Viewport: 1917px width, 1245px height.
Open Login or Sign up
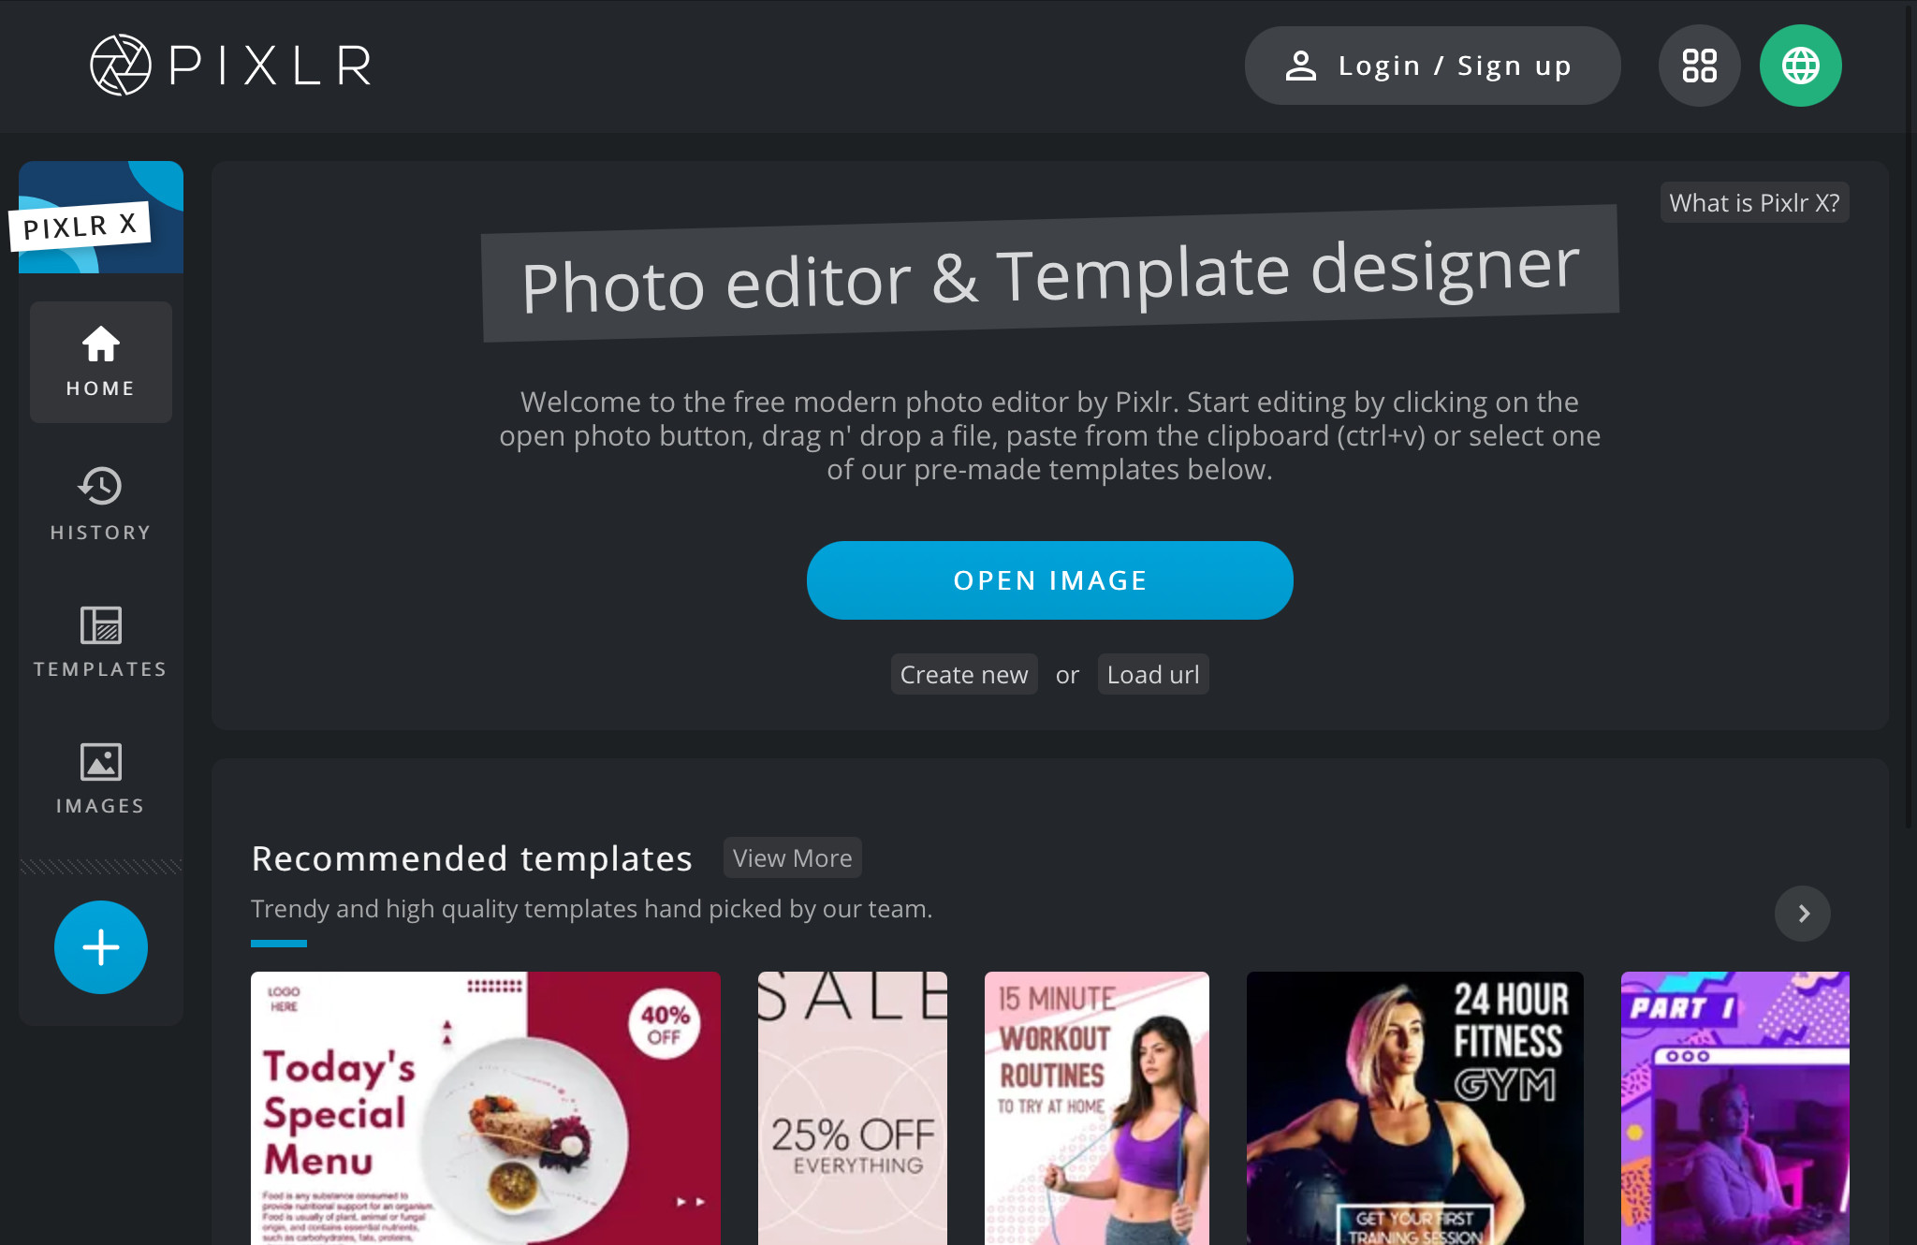(x=1432, y=65)
